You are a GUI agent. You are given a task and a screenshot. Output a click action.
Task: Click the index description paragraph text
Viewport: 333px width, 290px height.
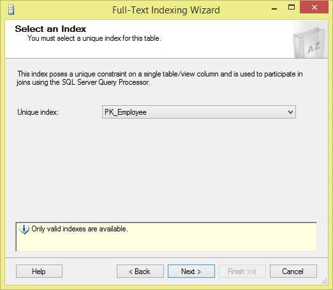159,78
